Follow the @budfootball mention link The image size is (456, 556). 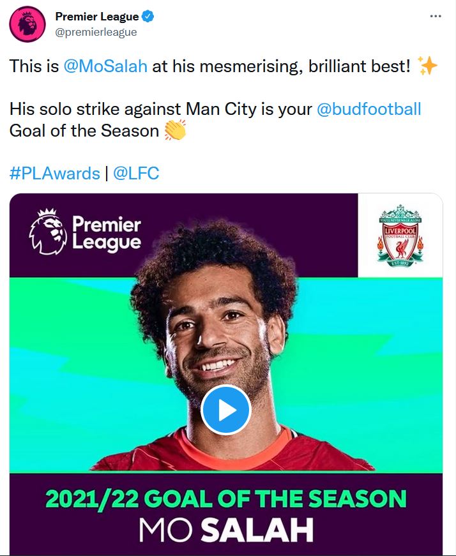click(369, 109)
